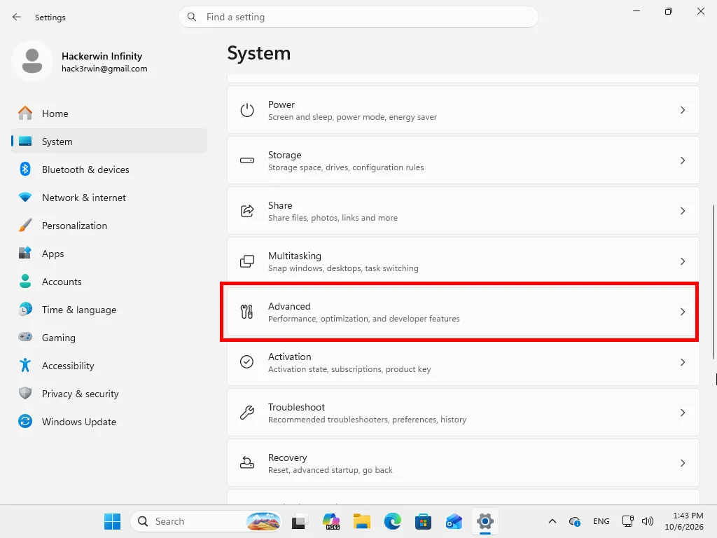Click the Privacy shield icon
Image resolution: width=717 pixels, height=538 pixels.
pyautogui.click(x=25, y=393)
